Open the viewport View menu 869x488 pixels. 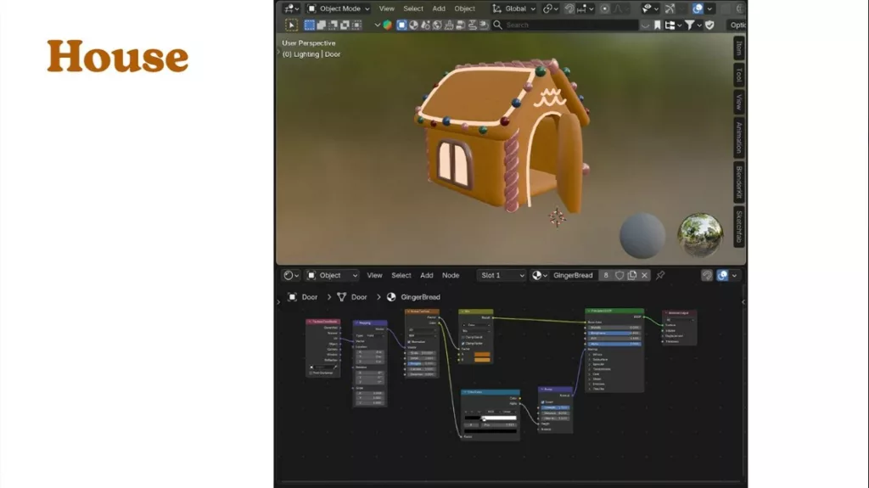[x=386, y=8]
